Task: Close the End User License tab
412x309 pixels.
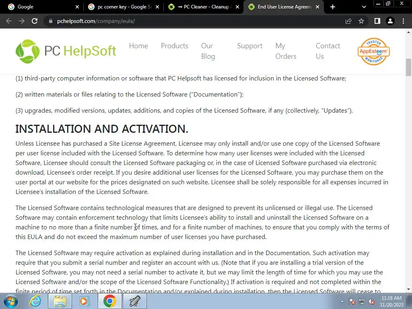Action: [x=317, y=7]
